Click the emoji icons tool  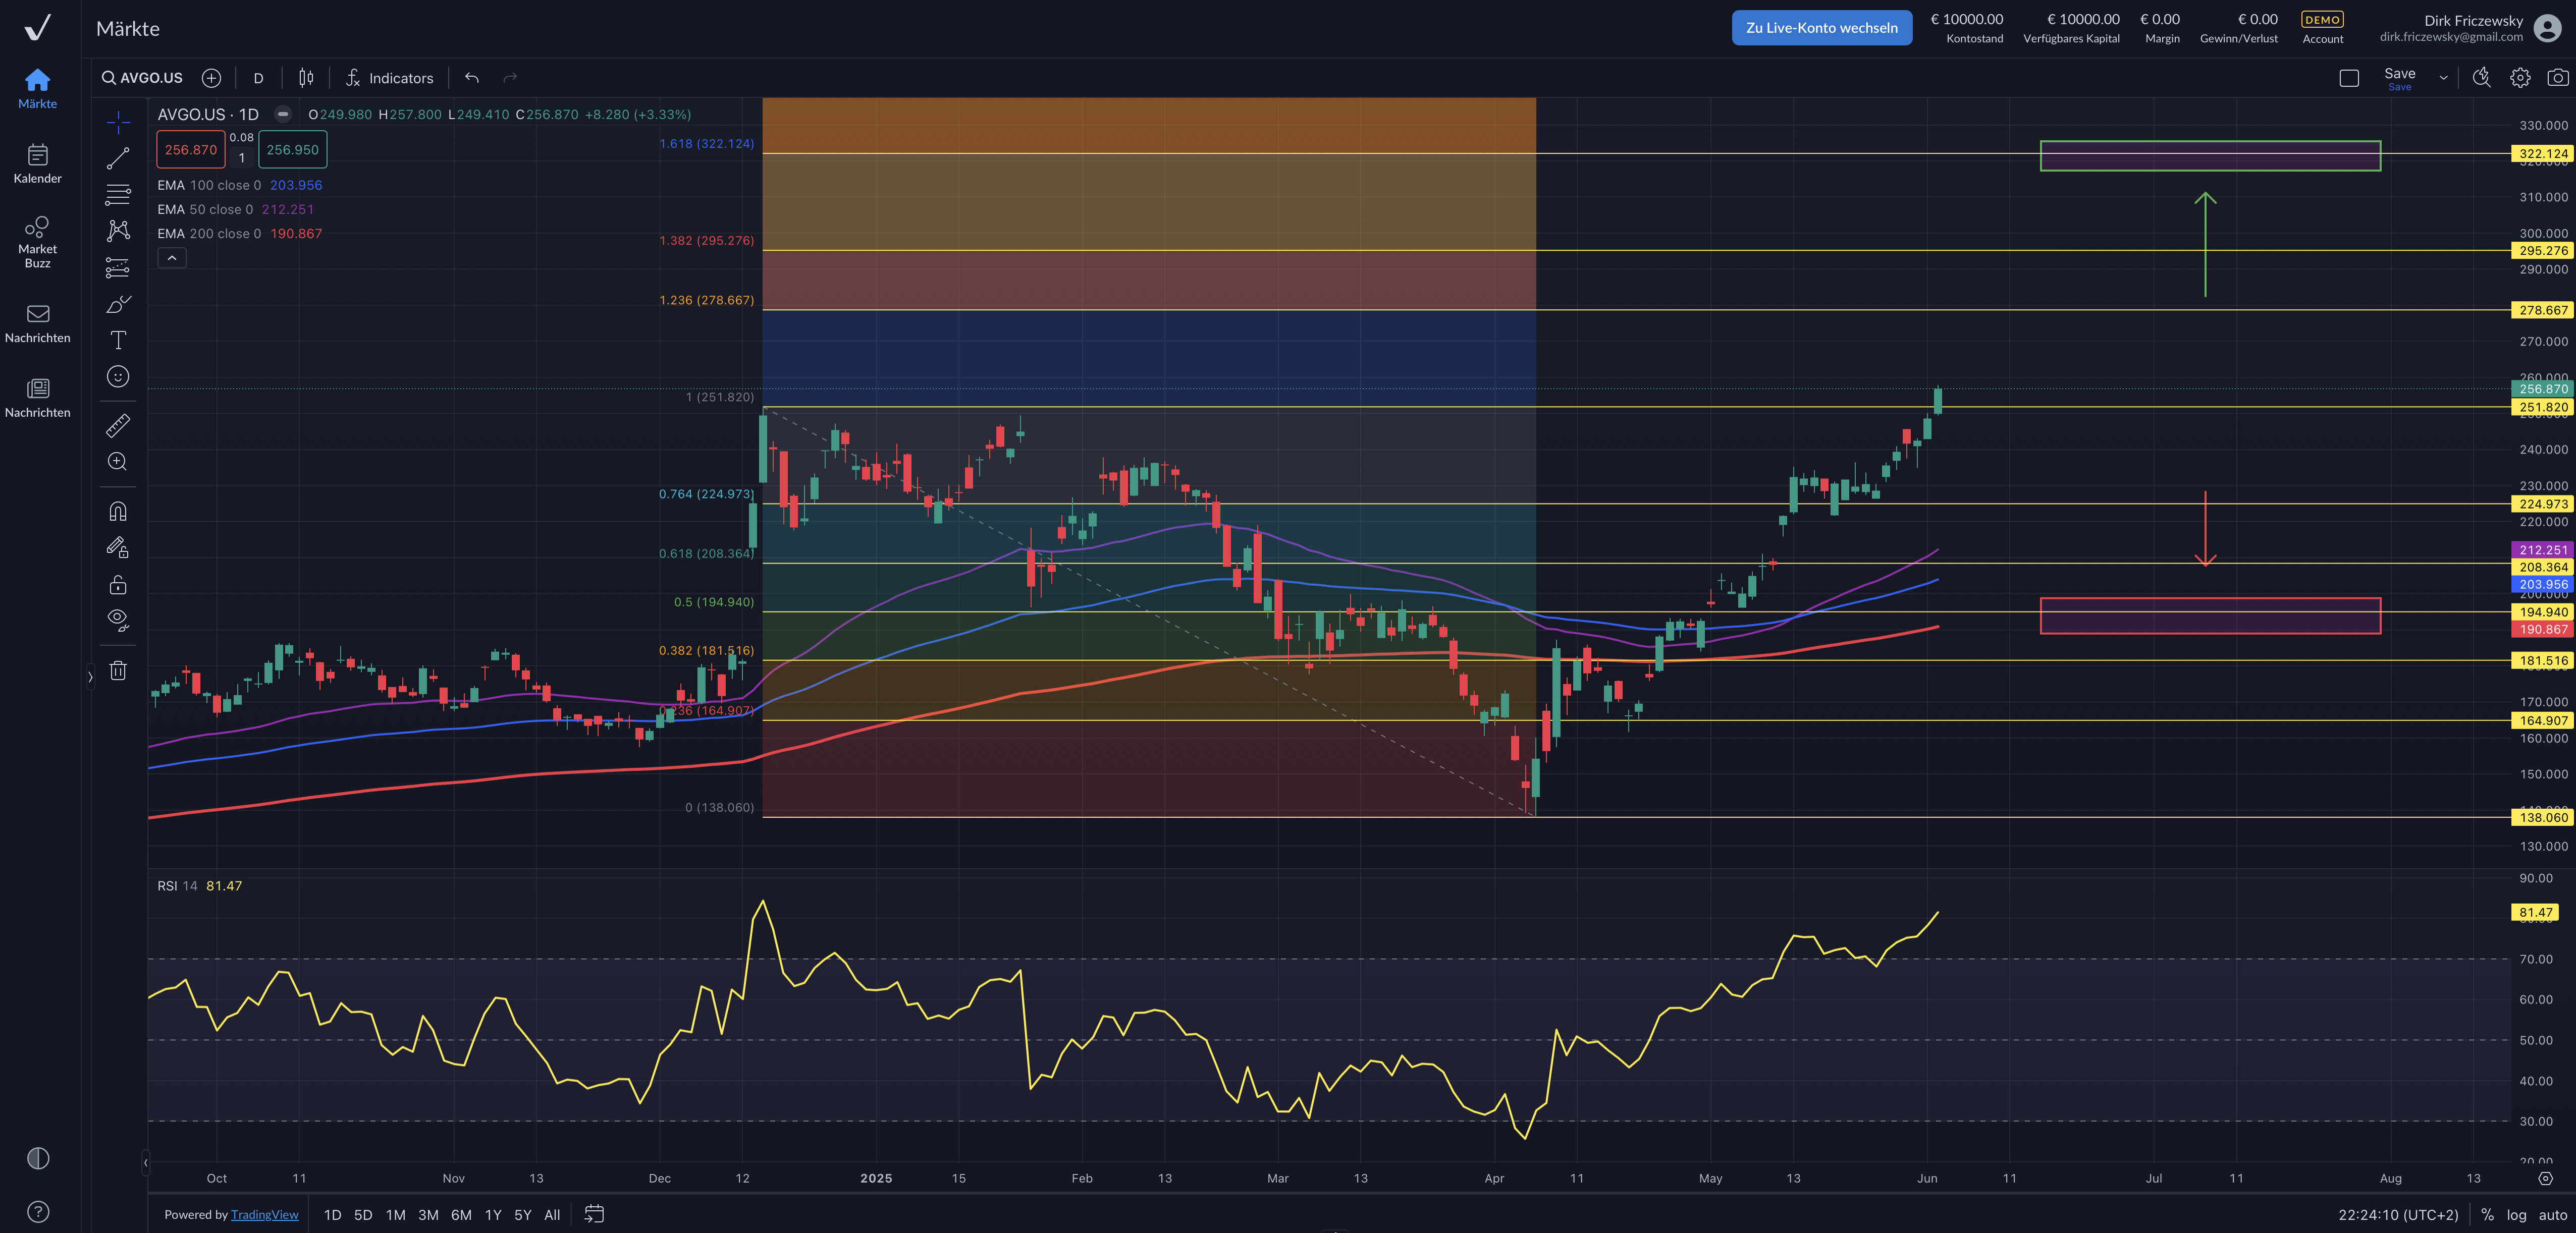click(x=118, y=377)
